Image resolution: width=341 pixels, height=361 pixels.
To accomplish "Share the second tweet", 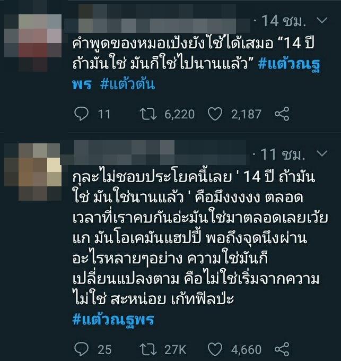I will click(282, 349).
